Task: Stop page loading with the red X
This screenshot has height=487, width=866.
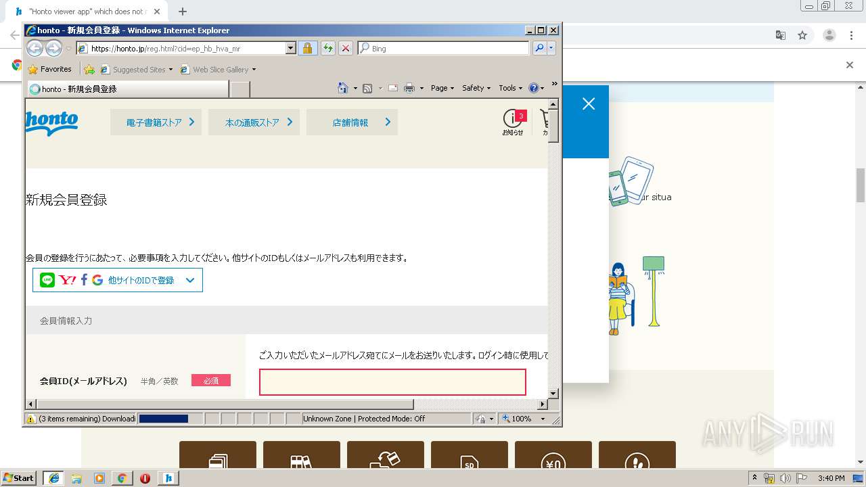Action: (345, 48)
